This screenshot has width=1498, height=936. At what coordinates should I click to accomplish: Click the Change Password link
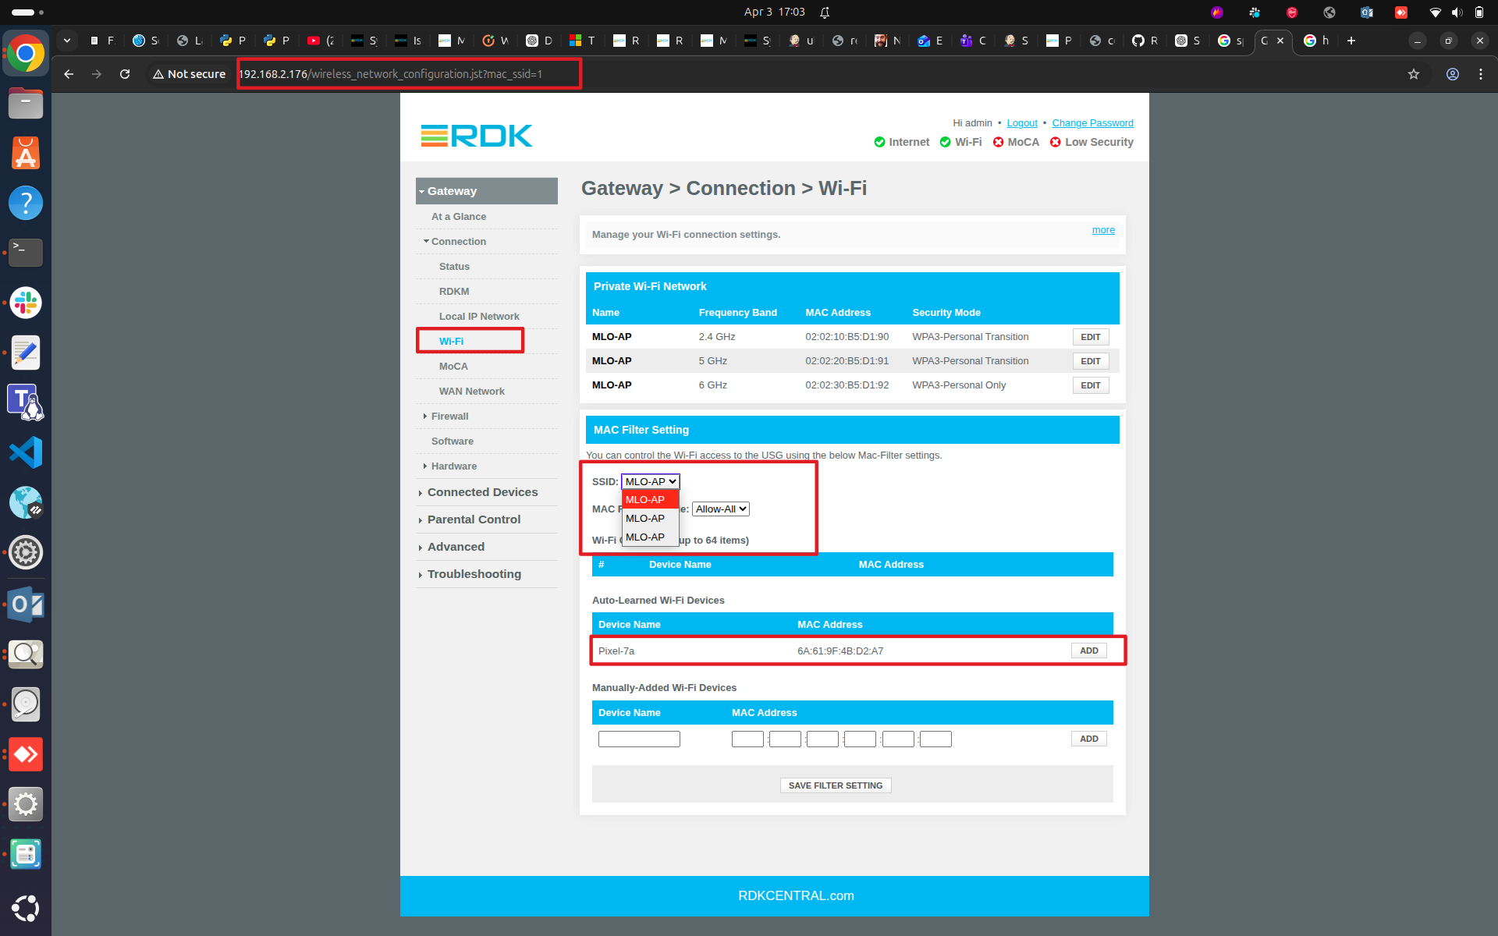1092,123
